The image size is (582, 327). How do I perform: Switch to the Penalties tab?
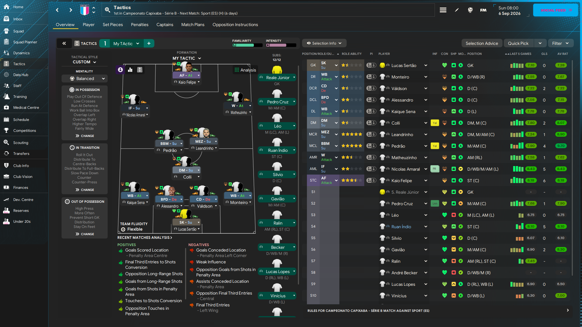pos(140,25)
